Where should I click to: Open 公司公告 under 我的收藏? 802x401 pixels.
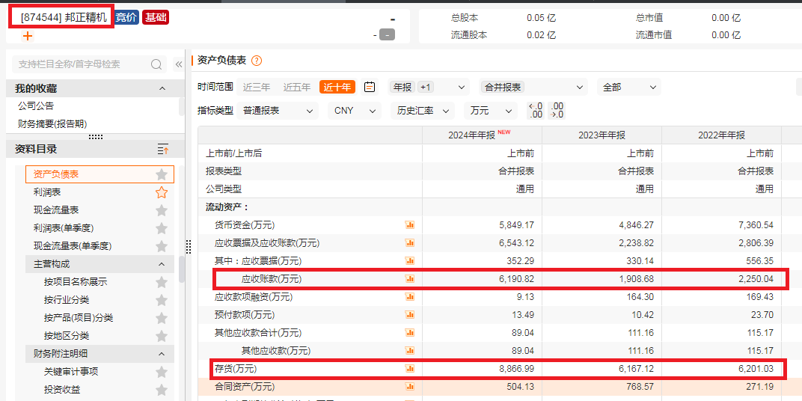(x=36, y=106)
